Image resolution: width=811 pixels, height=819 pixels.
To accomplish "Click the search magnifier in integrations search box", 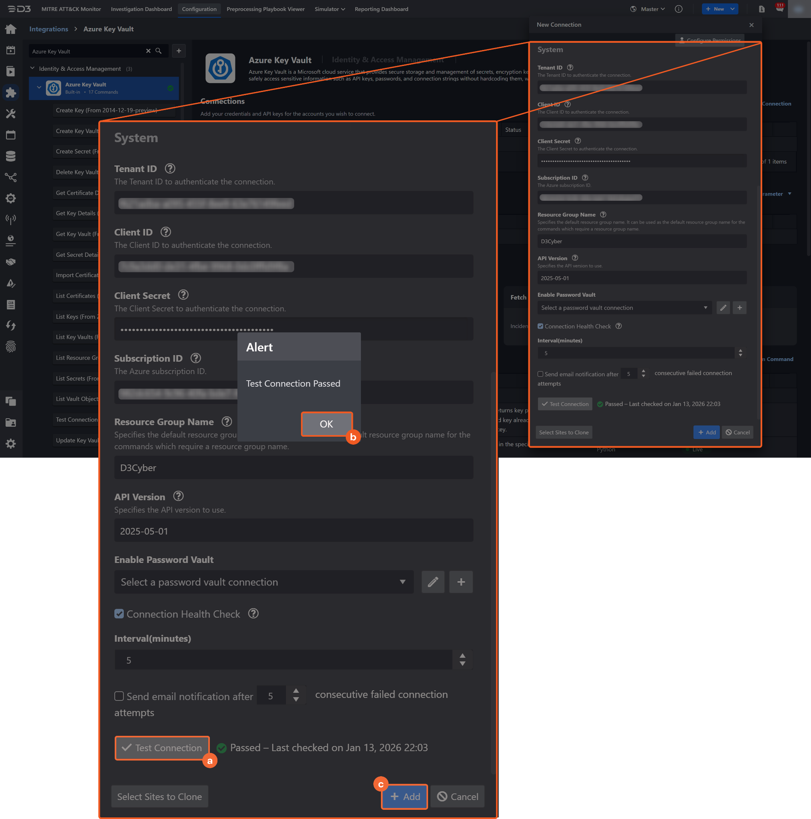I will click(158, 51).
